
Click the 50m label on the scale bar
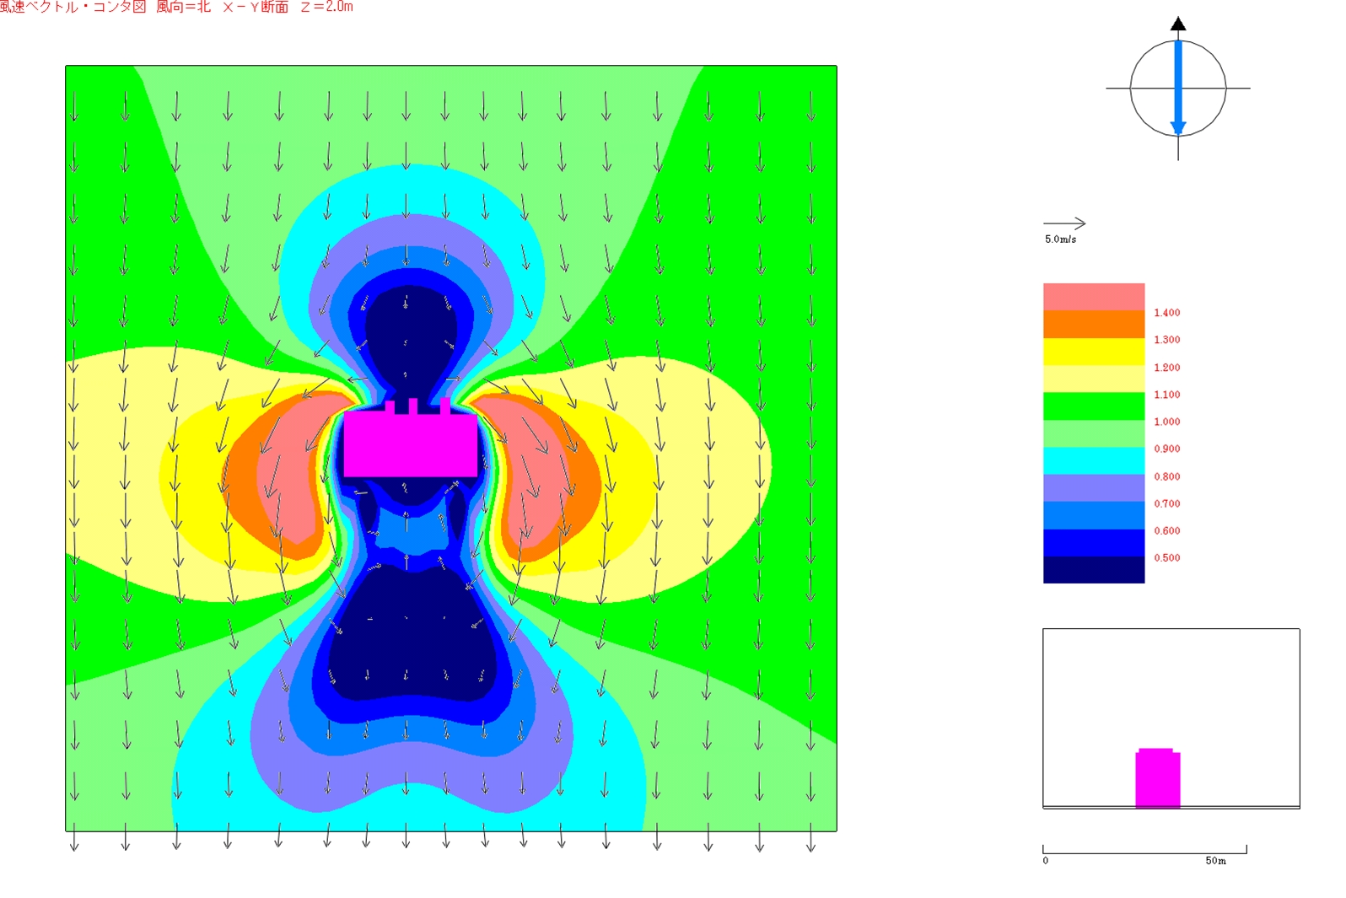tap(1215, 861)
